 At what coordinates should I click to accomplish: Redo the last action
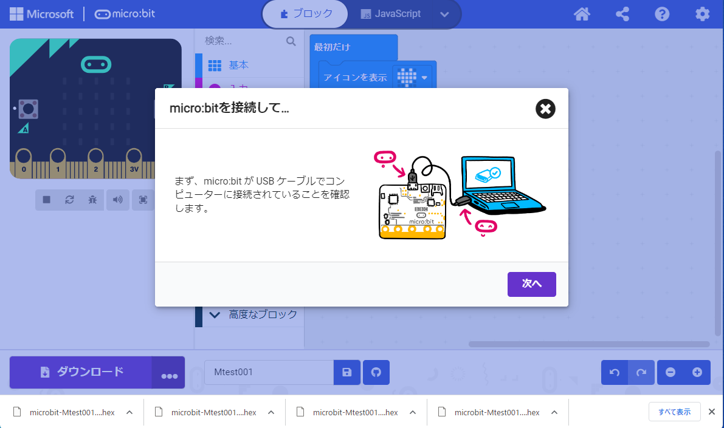[x=641, y=372]
